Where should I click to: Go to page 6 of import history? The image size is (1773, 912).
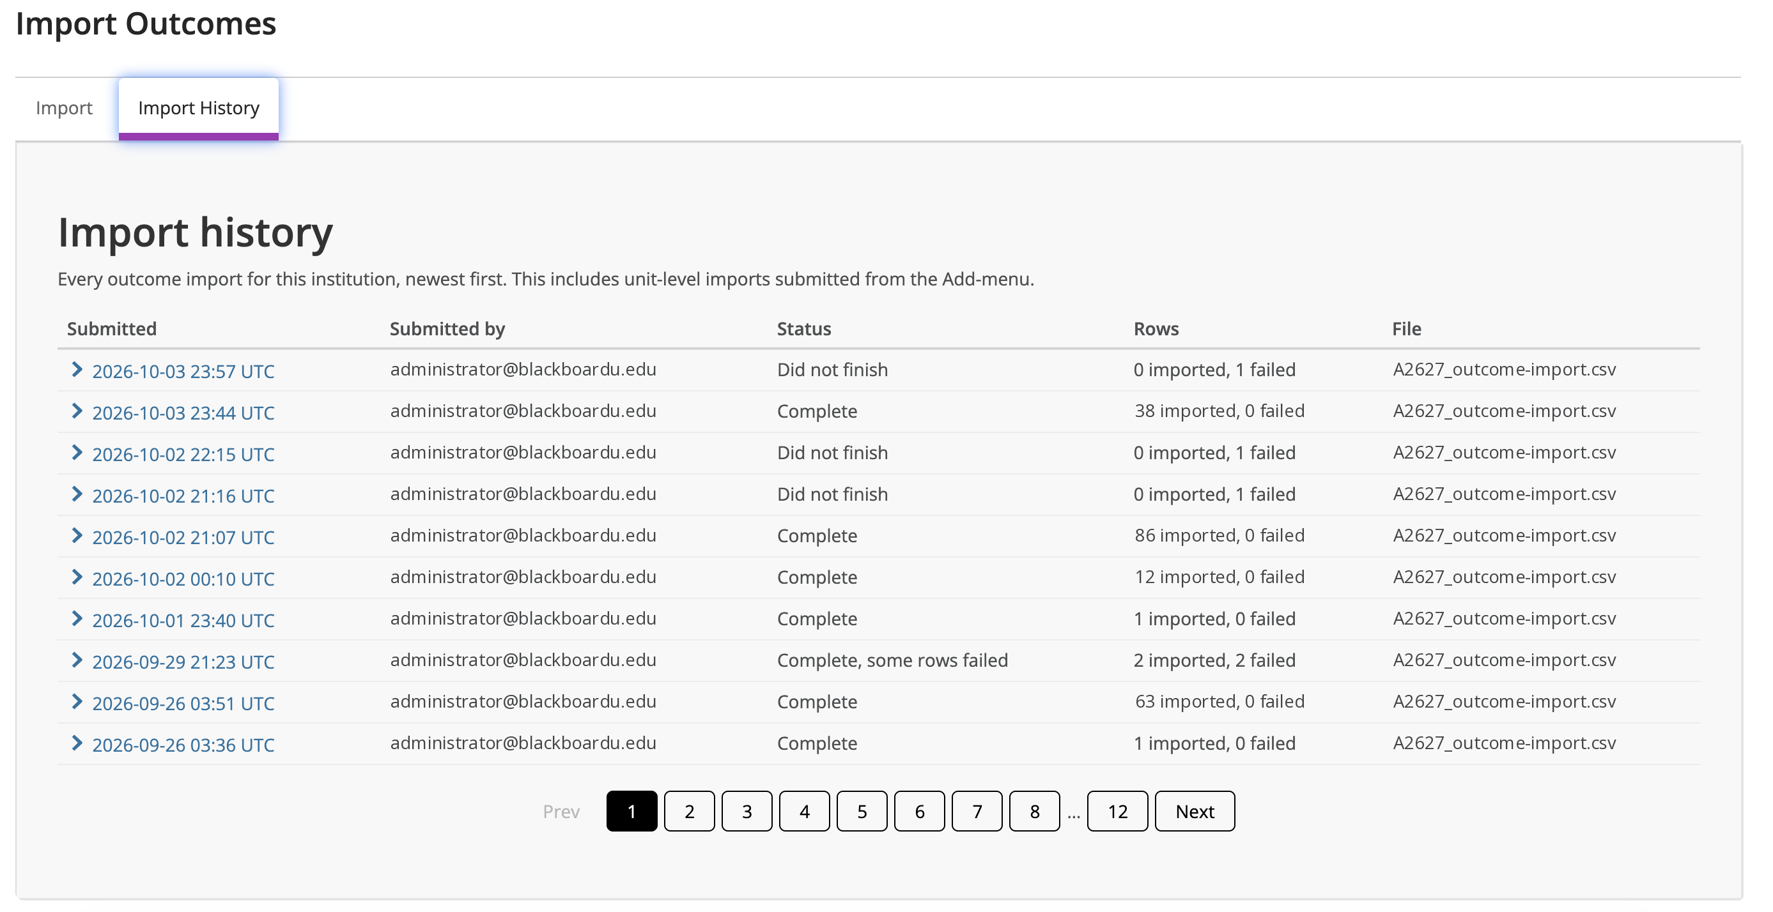(920, 812)
